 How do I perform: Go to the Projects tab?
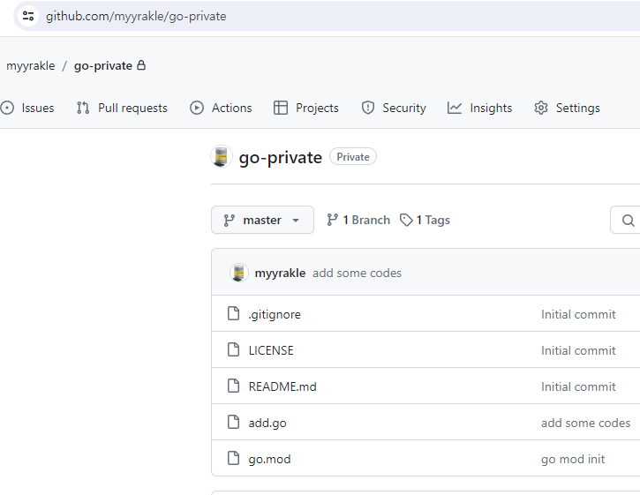pyautogui.click(x=306, y=108)
